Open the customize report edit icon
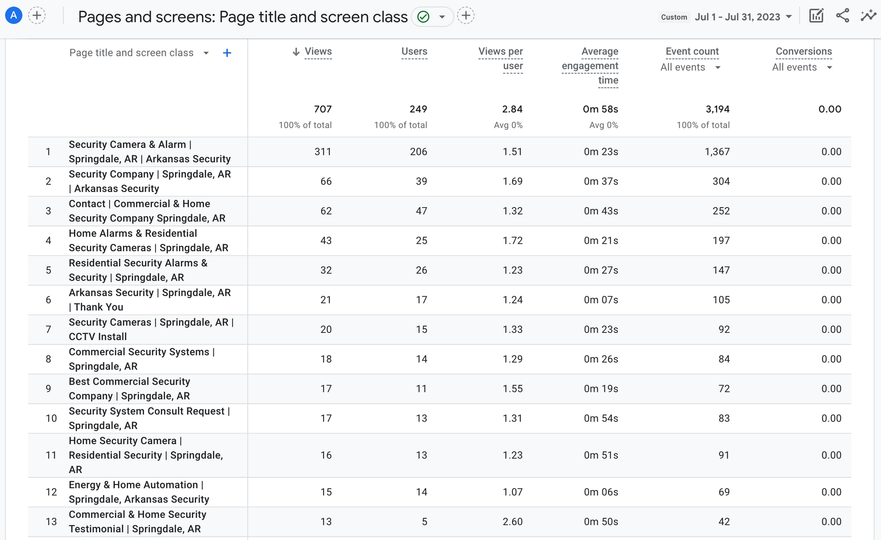The width and height of the screenshot is (881, 540). tap(816, 16)
